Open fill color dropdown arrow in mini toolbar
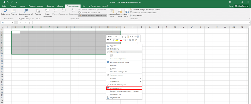Screen dimensions: 251x104 pos(119,40)
